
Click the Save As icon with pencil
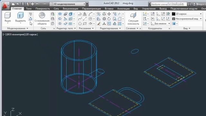coord(28,4)
